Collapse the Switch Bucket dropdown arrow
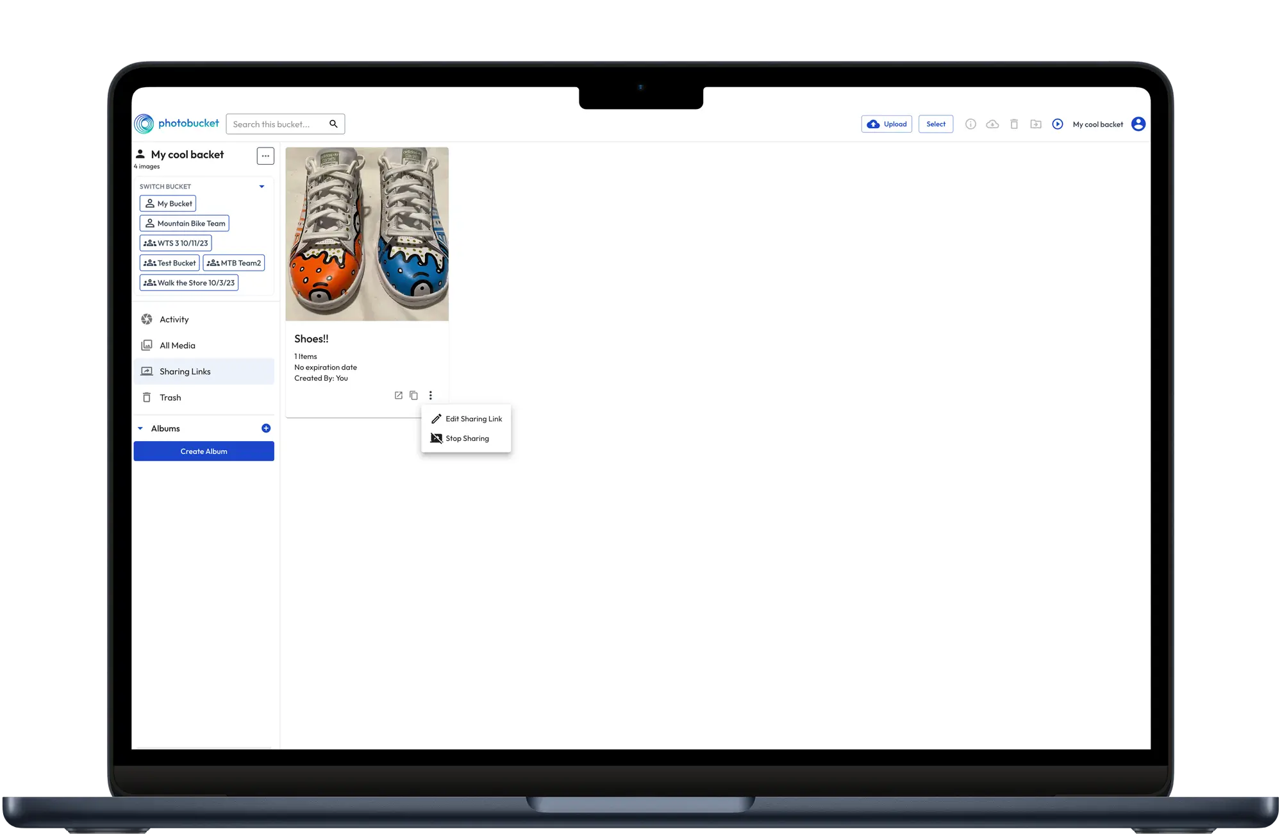This screenshot has height=836, width=1282. click(x=262, y=187)
